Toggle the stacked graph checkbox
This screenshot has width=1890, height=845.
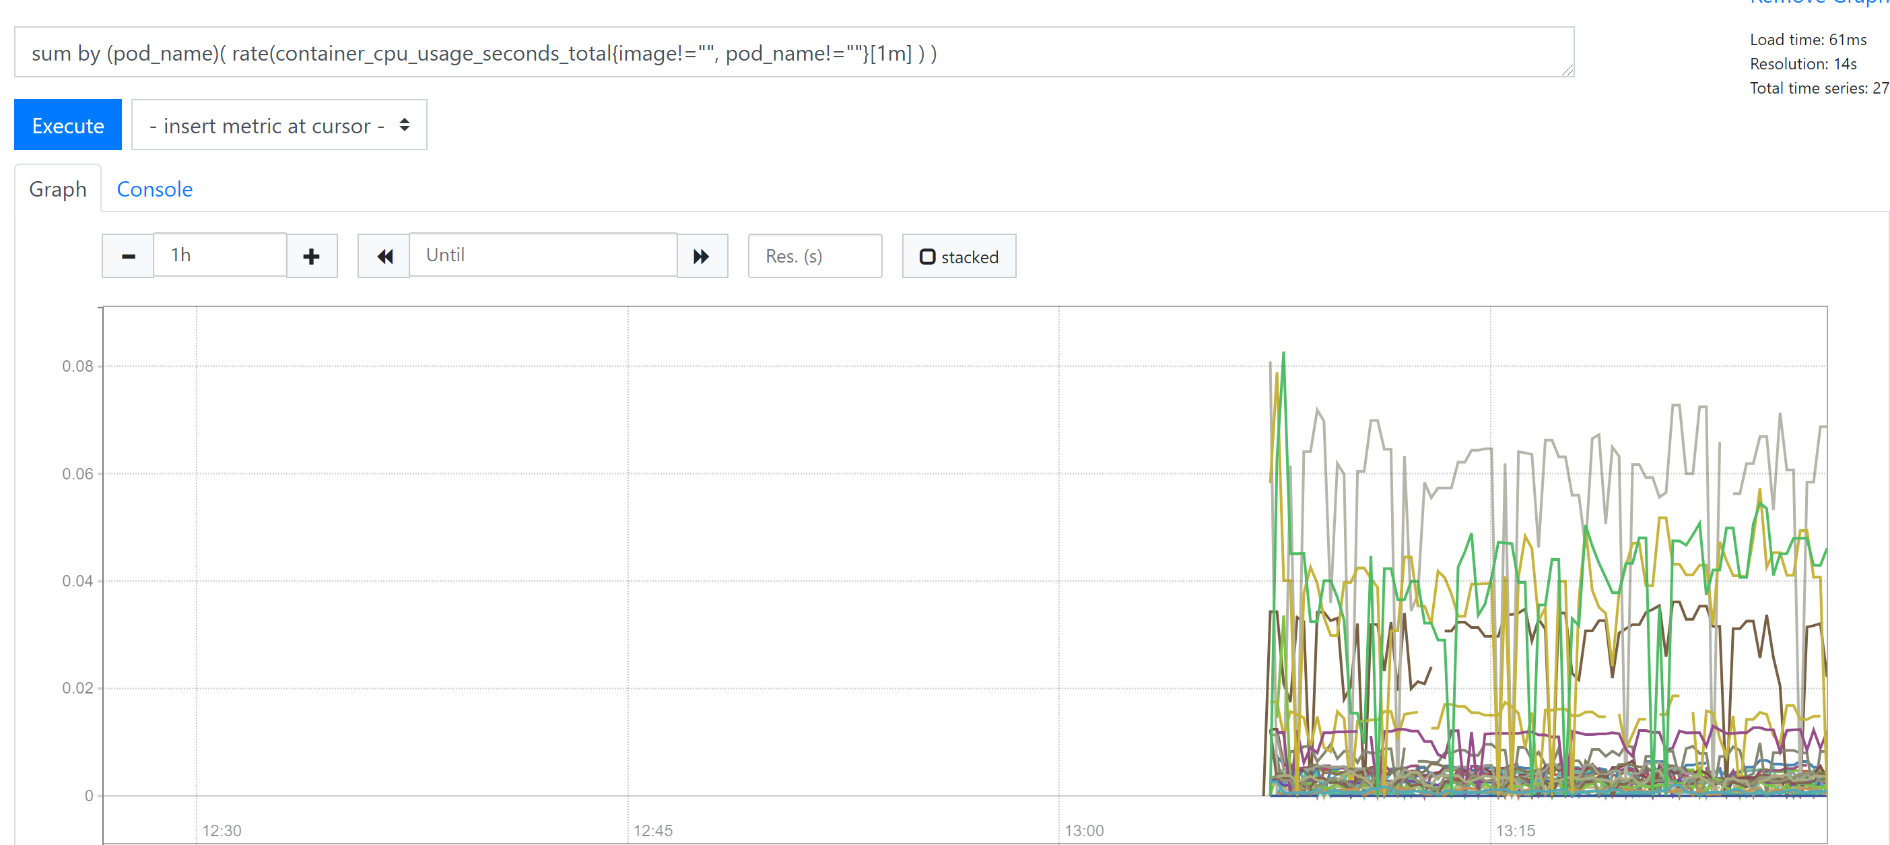[x=927, y=257]
